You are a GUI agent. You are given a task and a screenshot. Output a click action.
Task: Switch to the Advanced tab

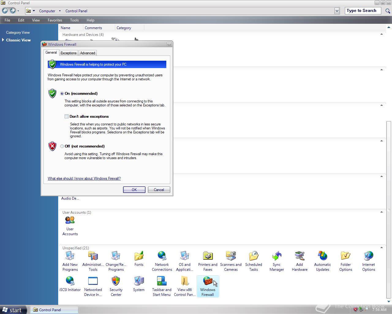point(88,53)
